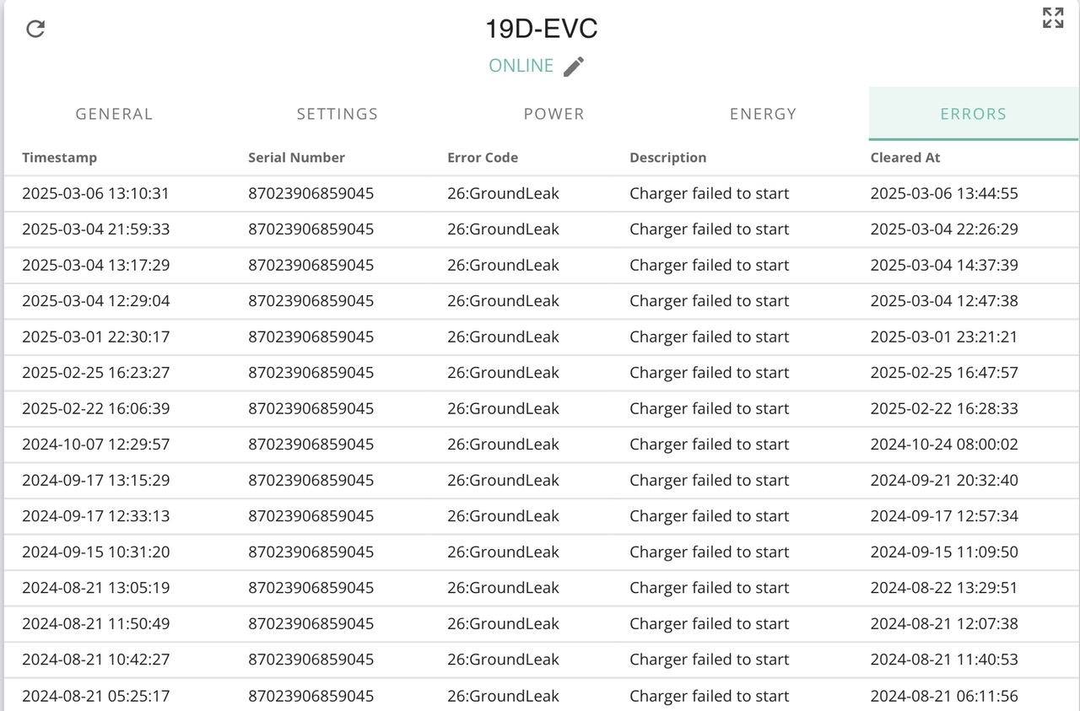This screenshot has width=1080, height=711.
Task: Click cleared time 2024-08-21 06:11:56
Action: 944,696
